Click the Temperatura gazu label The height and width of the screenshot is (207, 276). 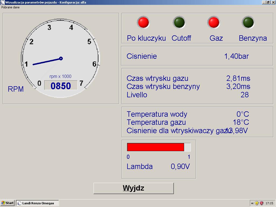pos(156,122)
